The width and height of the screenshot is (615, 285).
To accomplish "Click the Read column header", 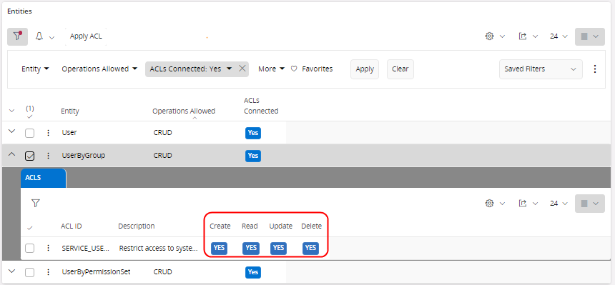I will 250,226.
